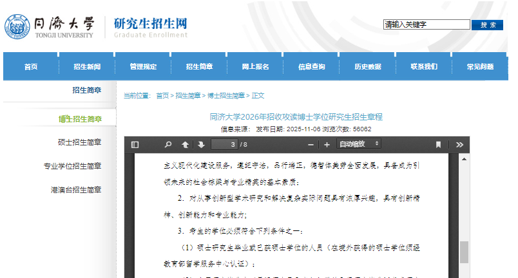This screenshot has width=518, height=278.
Task: Toggle the PDF viewer sidebar
Action: tap(135, 145)
